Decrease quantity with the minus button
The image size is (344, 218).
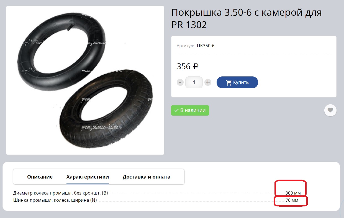(x=180, y=82)
